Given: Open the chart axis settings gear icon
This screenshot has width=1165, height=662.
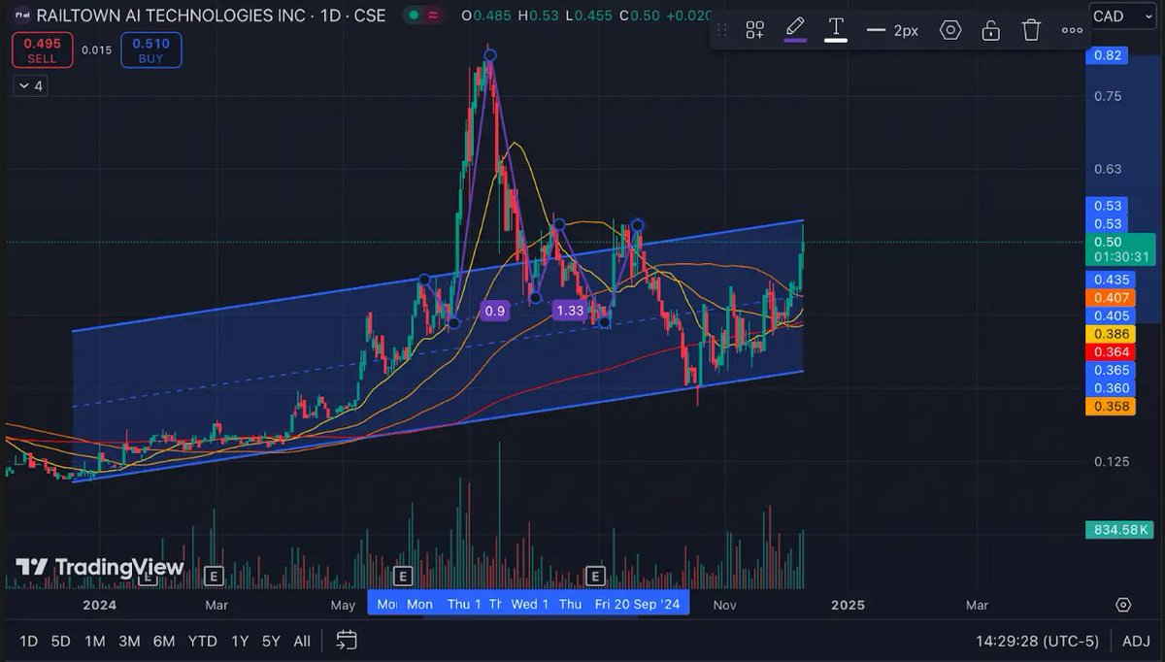Looking at the screenshot, I should click(1123, 605).
